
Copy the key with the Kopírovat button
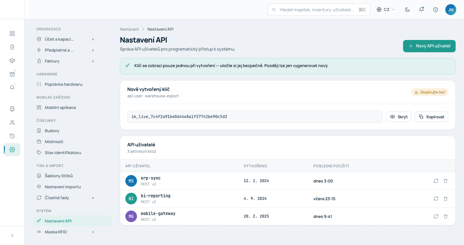coord(431,117)
